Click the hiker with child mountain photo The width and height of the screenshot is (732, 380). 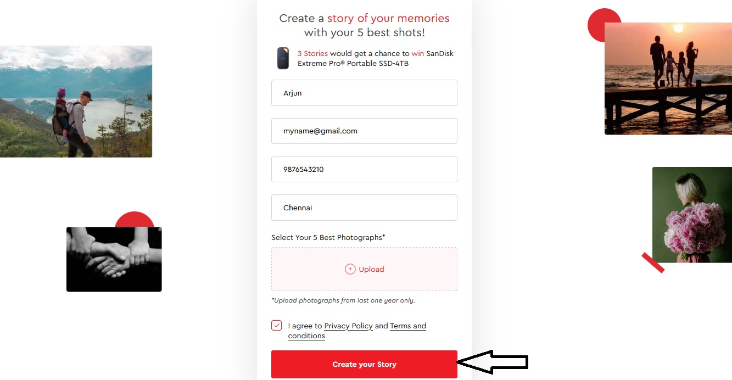76,102
